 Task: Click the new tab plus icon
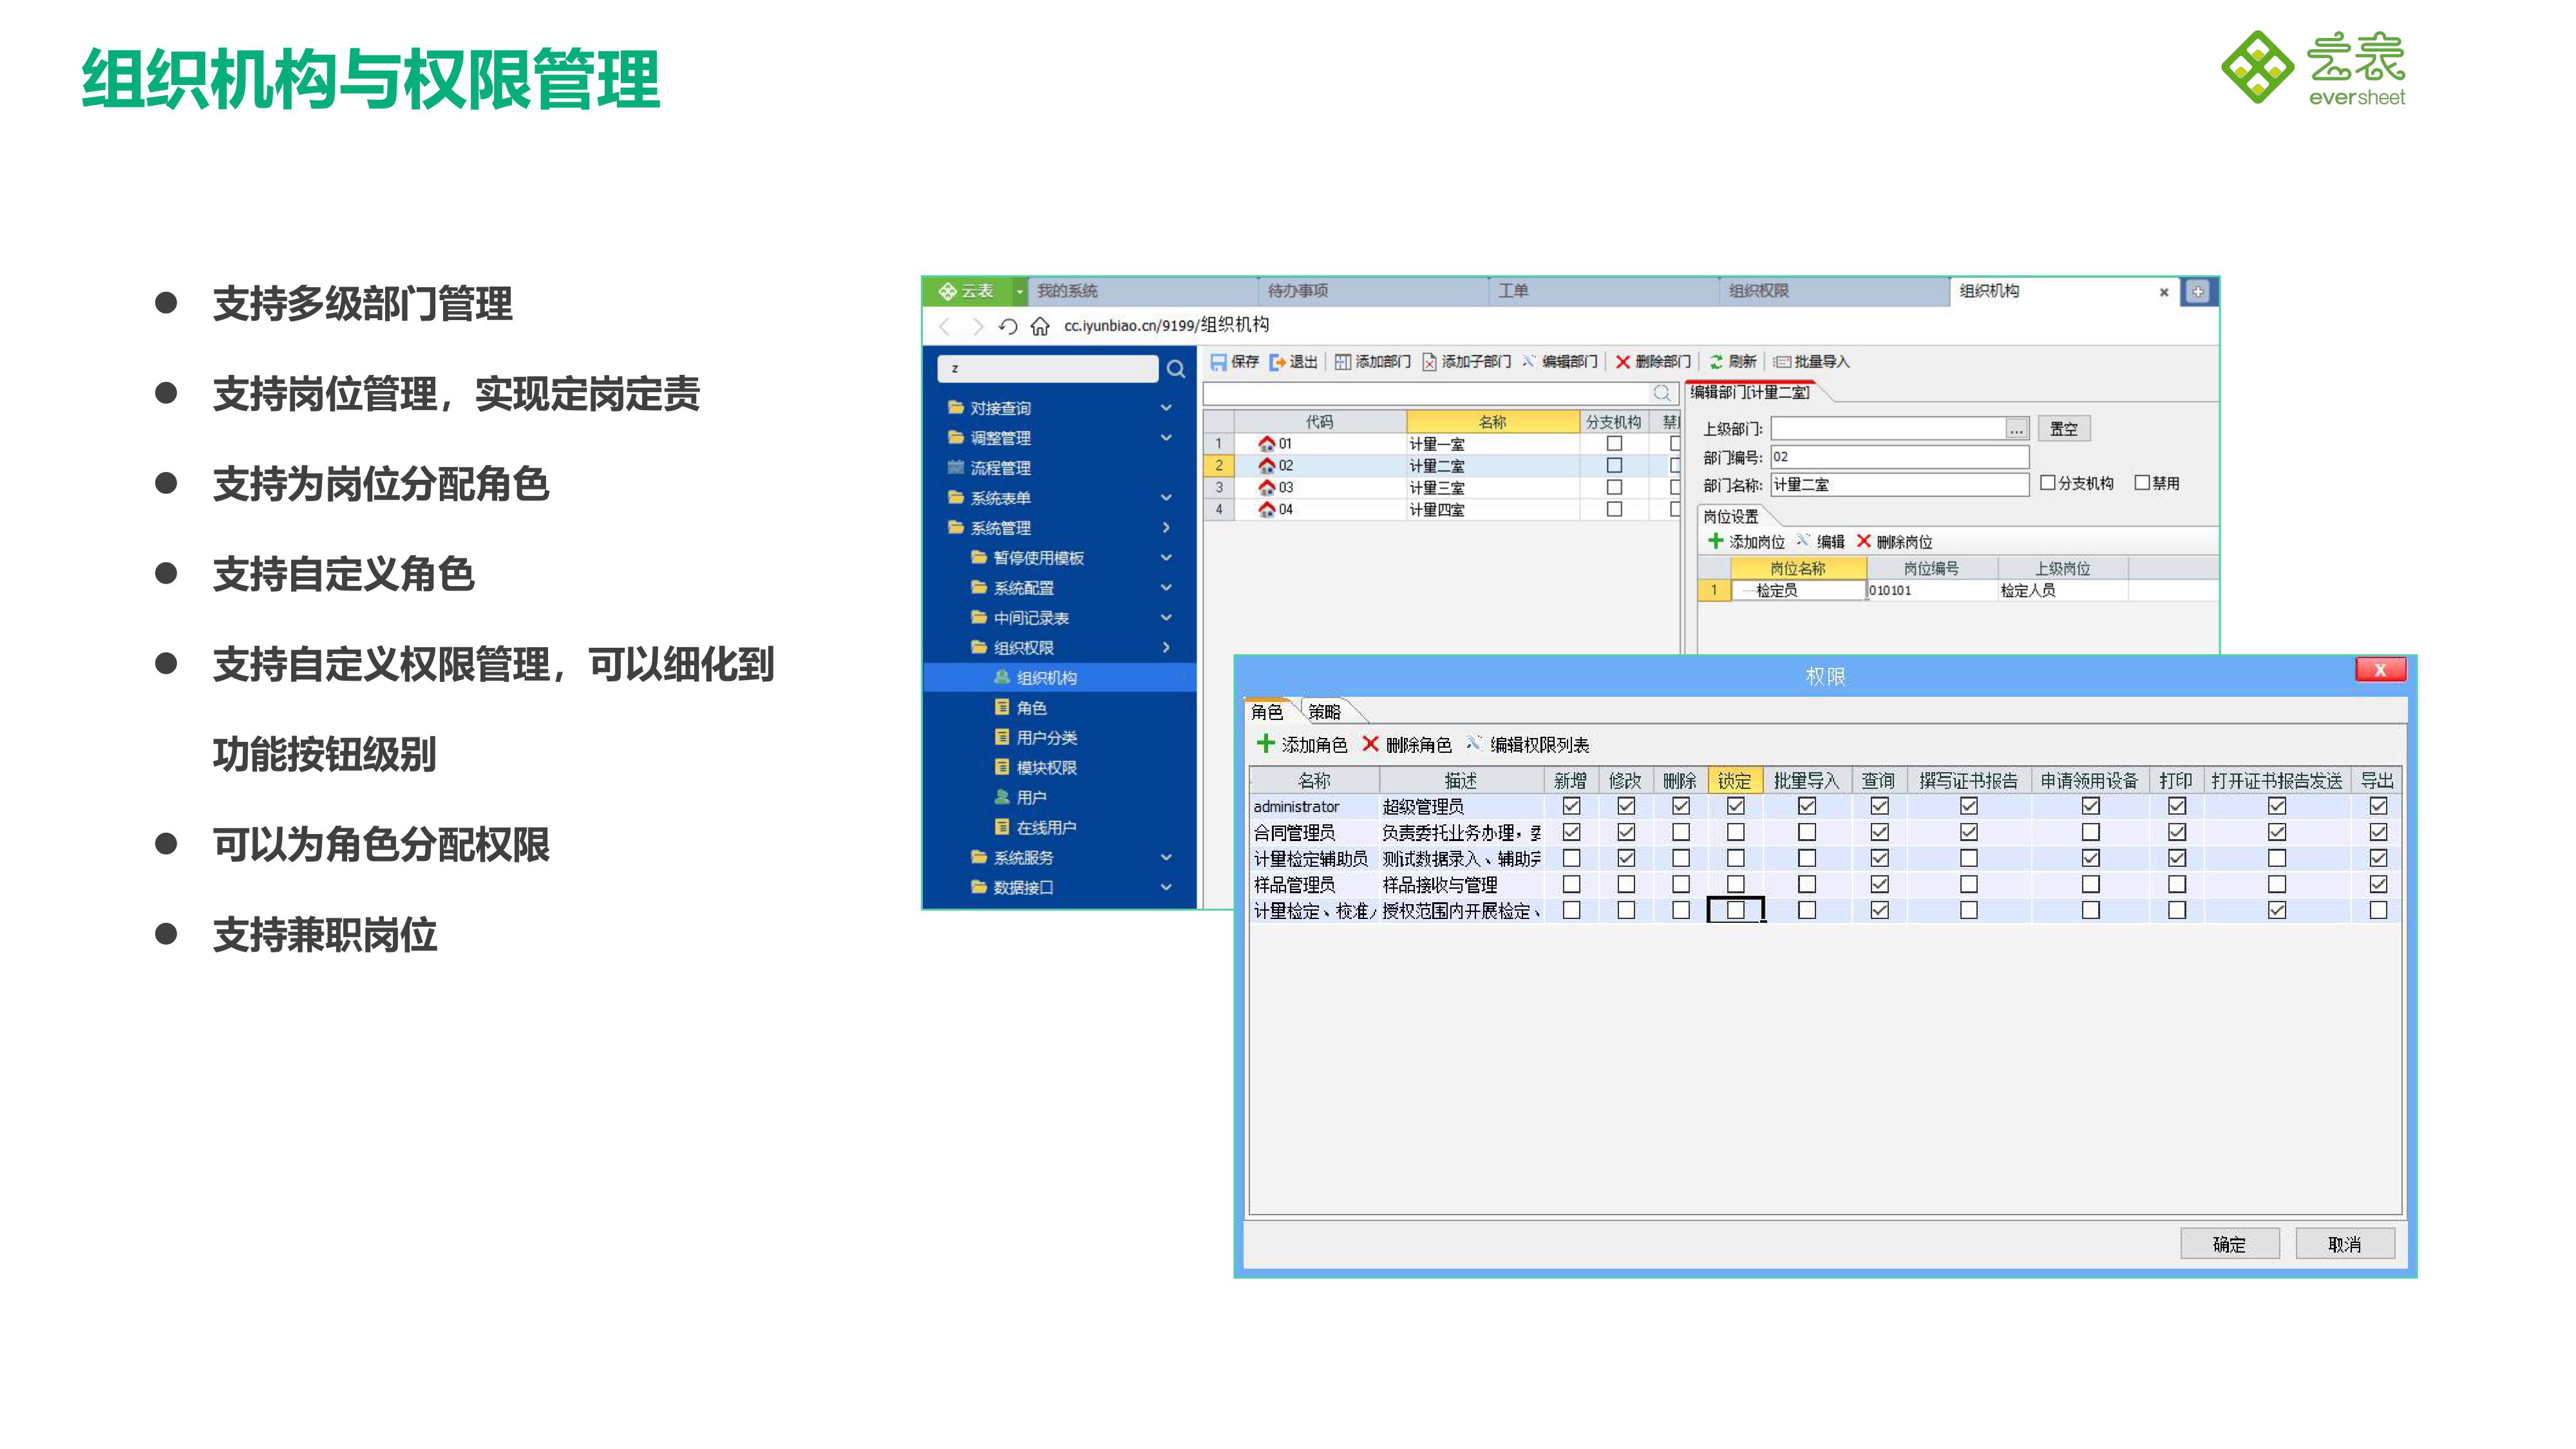pyautogui.click(x=2197, y=292)
